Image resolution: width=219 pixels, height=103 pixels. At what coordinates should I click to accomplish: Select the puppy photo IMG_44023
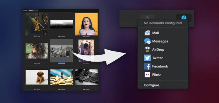click(x=37, y=77)
